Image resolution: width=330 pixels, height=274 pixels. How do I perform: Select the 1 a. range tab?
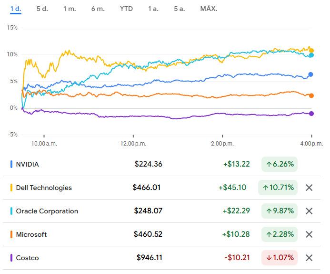pos(153,9)
